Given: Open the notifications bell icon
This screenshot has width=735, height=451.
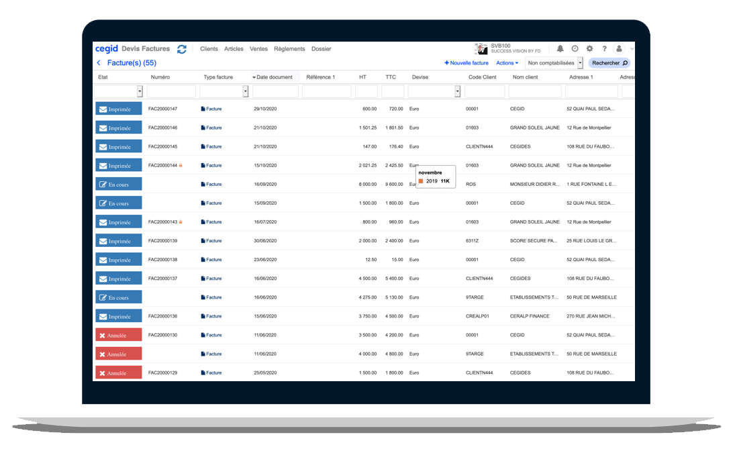Looking at the screenshot, I should 560,48.
